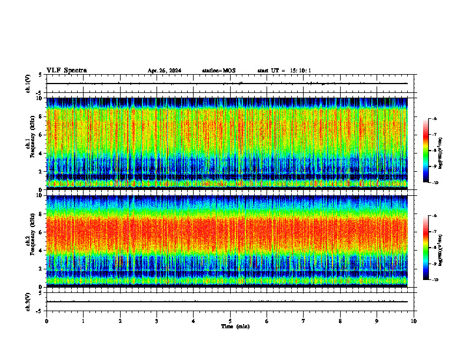Image resolution: width=466 pixels, height=360 pixels.
Task: Select the date text "Apr. 26, 2024"
Action: [x=164, y=71]
